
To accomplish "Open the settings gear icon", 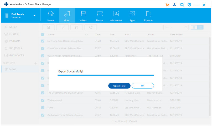I will pyautogui.click(x=189, y=5).
